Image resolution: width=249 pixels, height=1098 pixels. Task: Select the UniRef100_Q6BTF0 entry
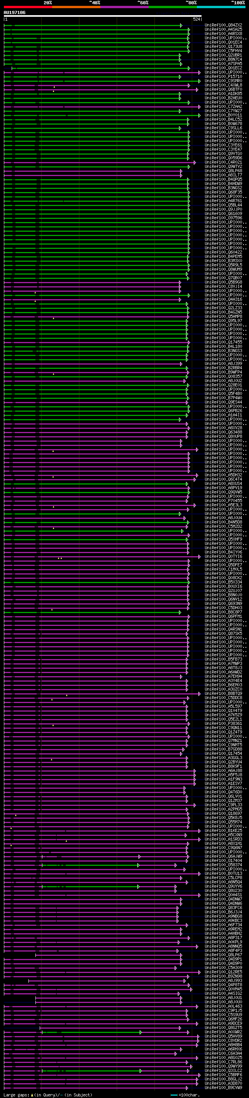click(x=223, y=90)
